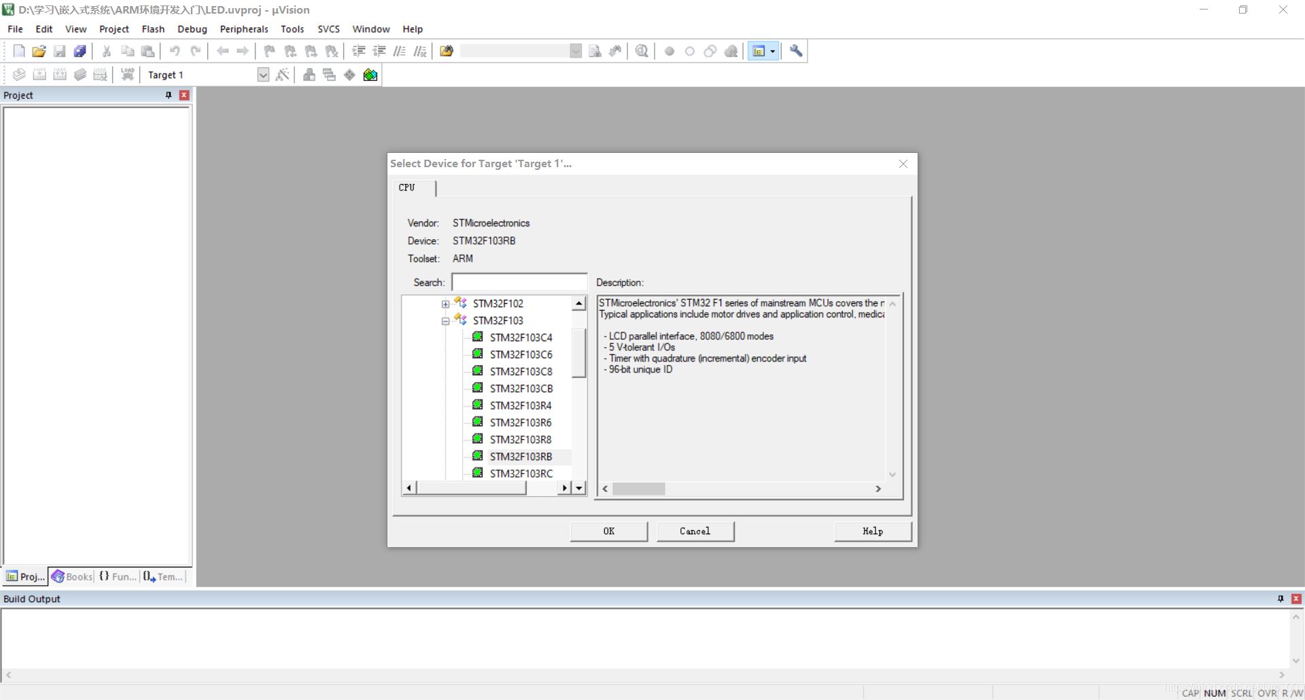Click the Download LOAD icon
This screenshot has height=700, width=1305.
pyautogui.click(x=127, y=75)
